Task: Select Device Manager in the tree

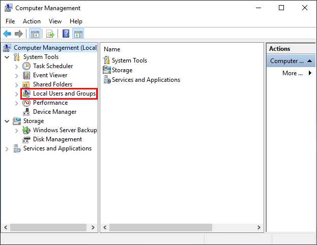Action: pyautogui.click(x=54, y=112)
